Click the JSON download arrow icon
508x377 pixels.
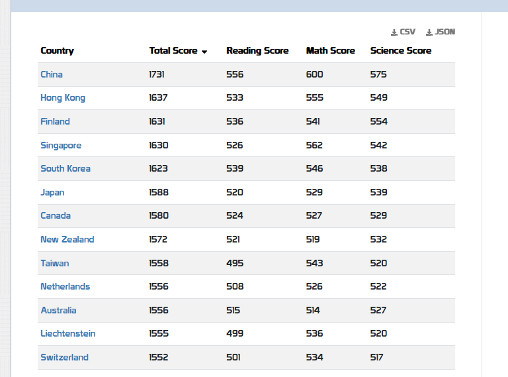pyautogui.click(x=429, y=32)
